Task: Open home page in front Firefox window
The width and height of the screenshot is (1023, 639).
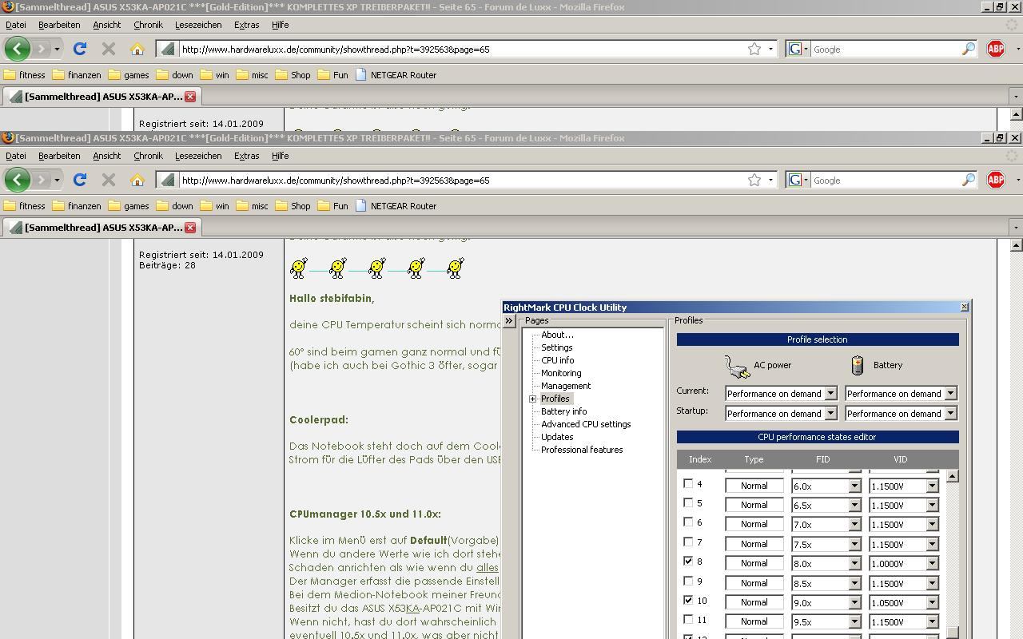Action: tap(137, 180)
